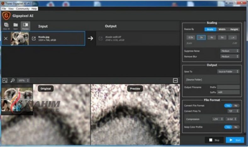Enable Keep Color Profile Yes option
The height and width of the screenshot is (147, 248).
coord(228,127)
